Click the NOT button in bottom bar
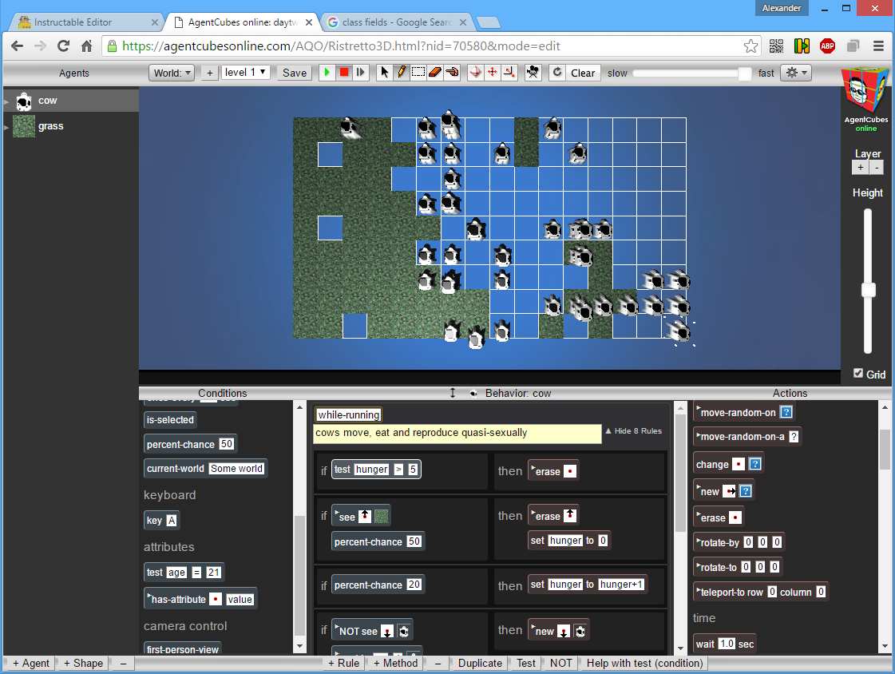Viewport: 895px width, 674px height. pyautogui.click(x=560, y=663)
